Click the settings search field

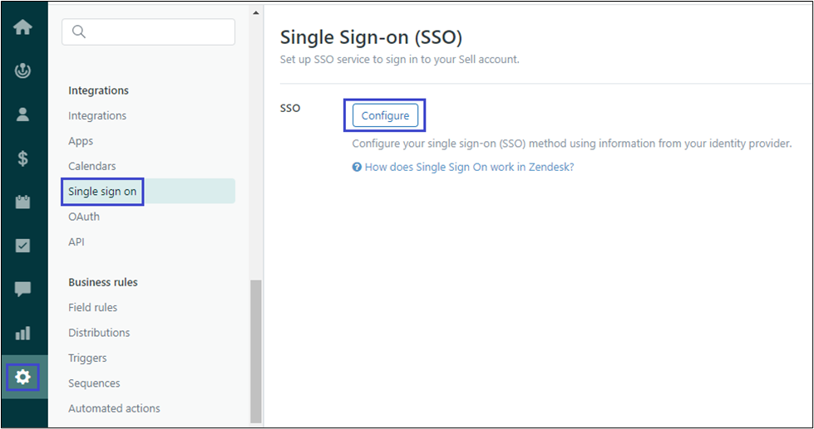148,32
